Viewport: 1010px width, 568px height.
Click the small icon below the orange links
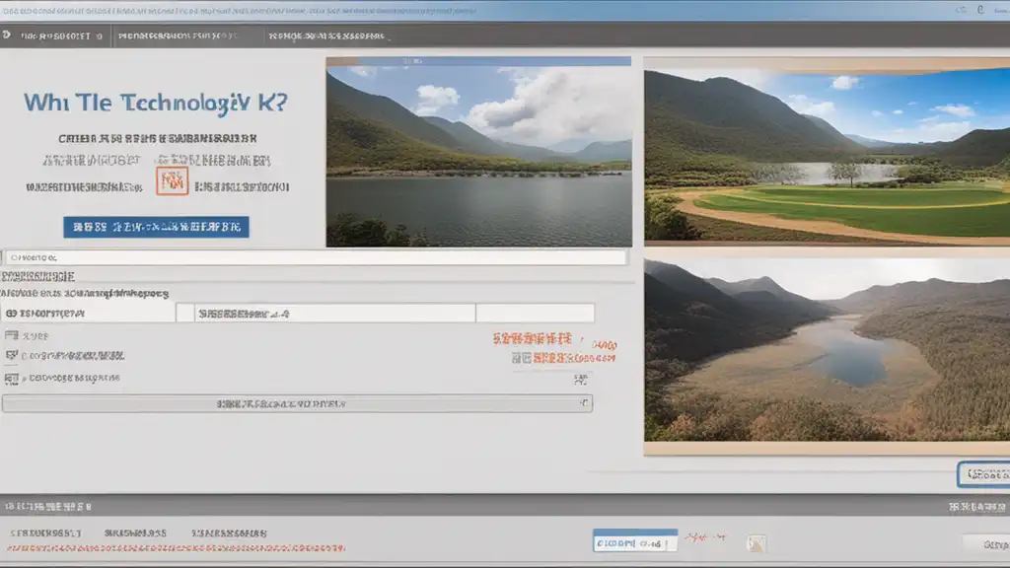tap(580, 380)
